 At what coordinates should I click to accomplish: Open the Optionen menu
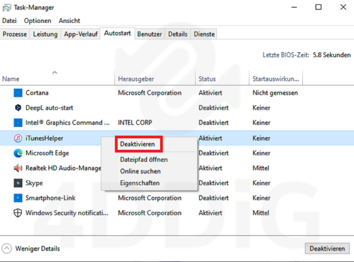pos(38,21)
